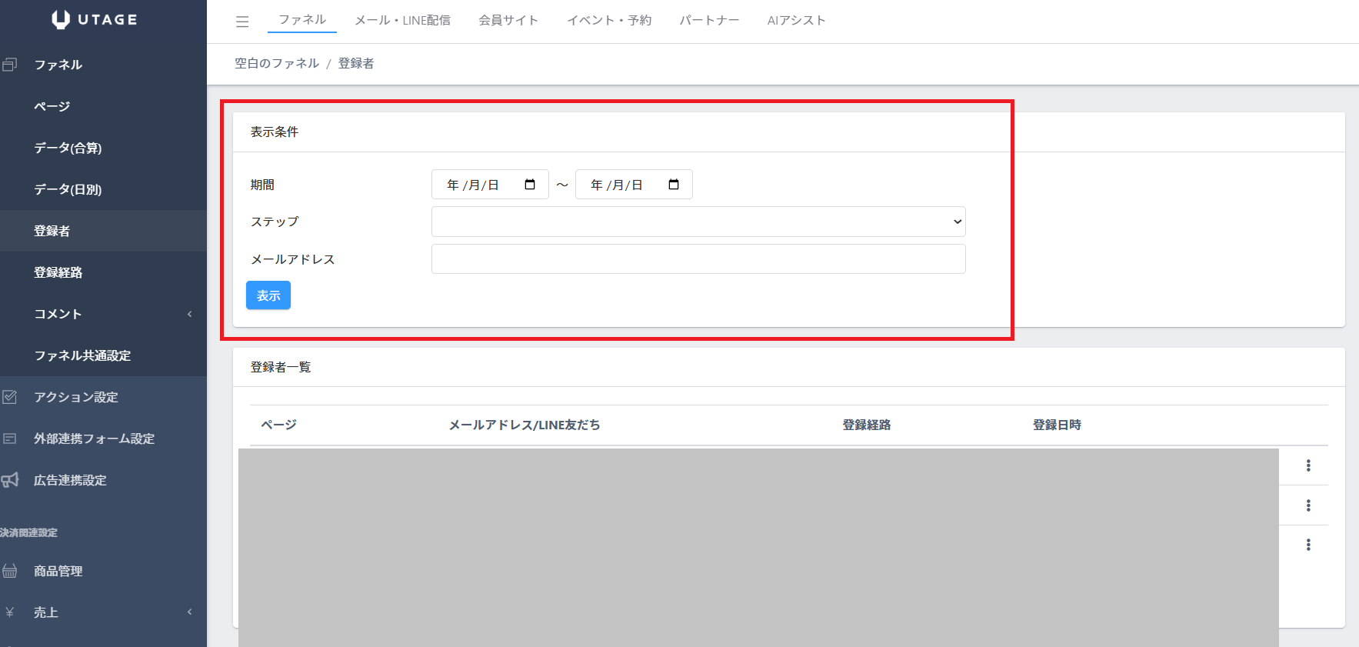Image resolution: width=1359 pixels, height=647 pixels.
Task: Go to 商品管理 in the sidebar
Action: 58,571
